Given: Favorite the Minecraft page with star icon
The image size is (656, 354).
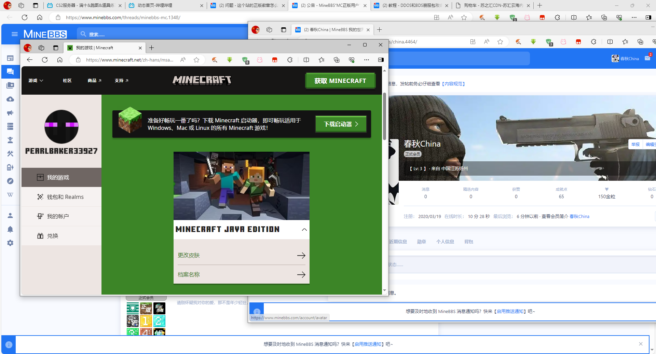Looking at the screenshot, I should 196,60.
